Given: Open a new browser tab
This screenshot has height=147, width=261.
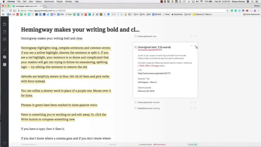Looking at the screenshot, I should coord(45,6).
